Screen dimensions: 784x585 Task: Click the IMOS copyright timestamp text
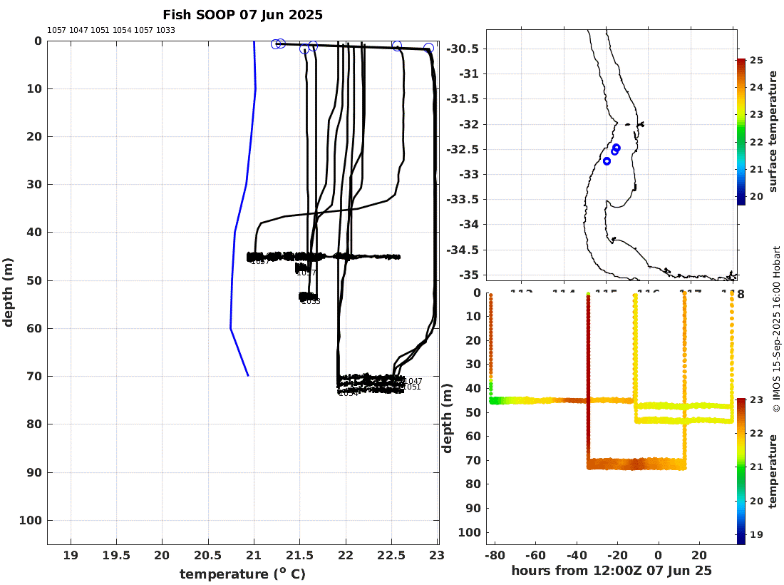tap(776, 330)
